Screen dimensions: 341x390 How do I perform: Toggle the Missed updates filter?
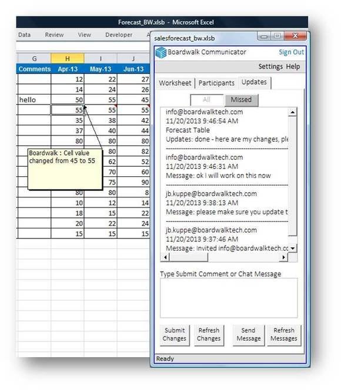pyautogui.click(x=241, y=100)
